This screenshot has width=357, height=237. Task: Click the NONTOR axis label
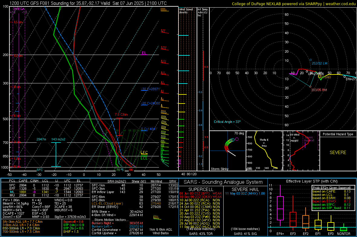click(344, 234)
